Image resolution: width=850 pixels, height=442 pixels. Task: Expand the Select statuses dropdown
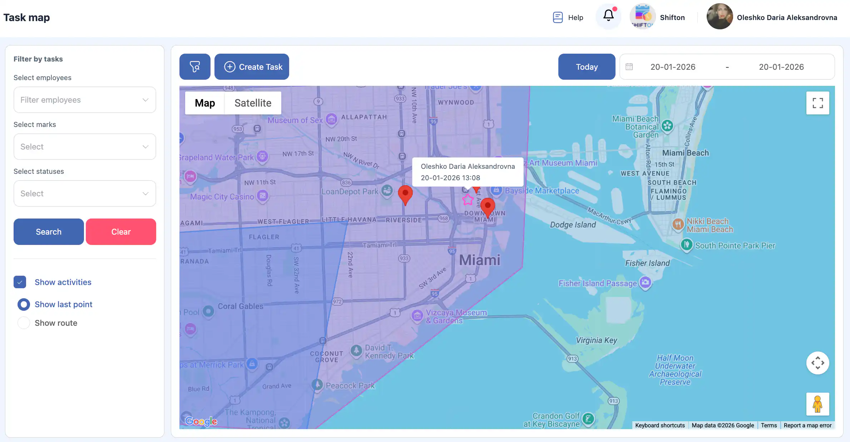coord(85,193)
